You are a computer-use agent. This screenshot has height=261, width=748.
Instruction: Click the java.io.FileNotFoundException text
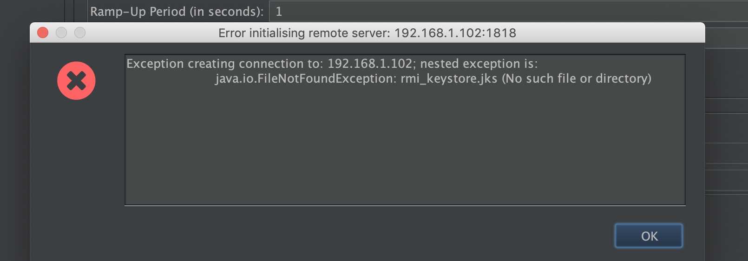pos(306,78)
